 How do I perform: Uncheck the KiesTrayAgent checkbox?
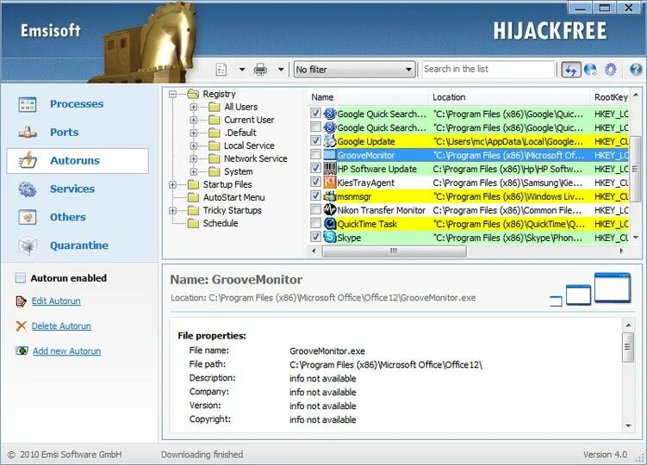[315, 182]
